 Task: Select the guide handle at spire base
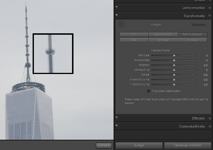click(28, 80)
